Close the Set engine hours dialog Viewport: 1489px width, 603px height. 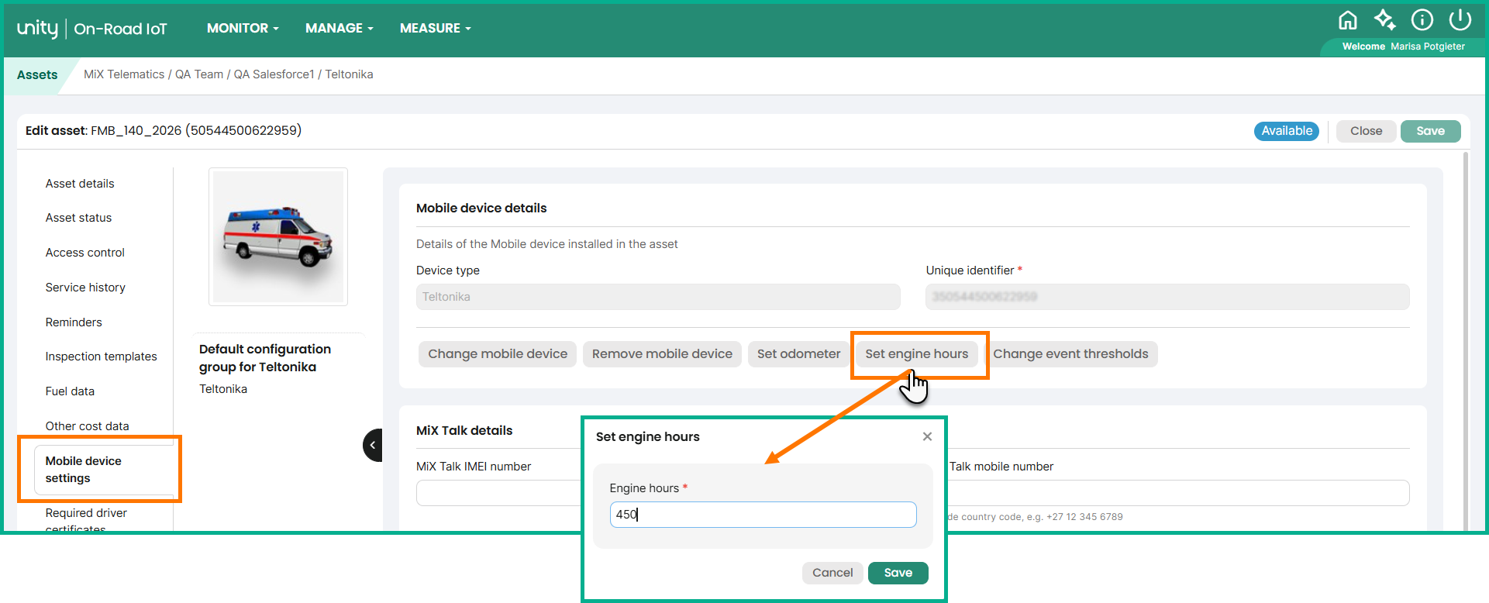pos(927,436)
